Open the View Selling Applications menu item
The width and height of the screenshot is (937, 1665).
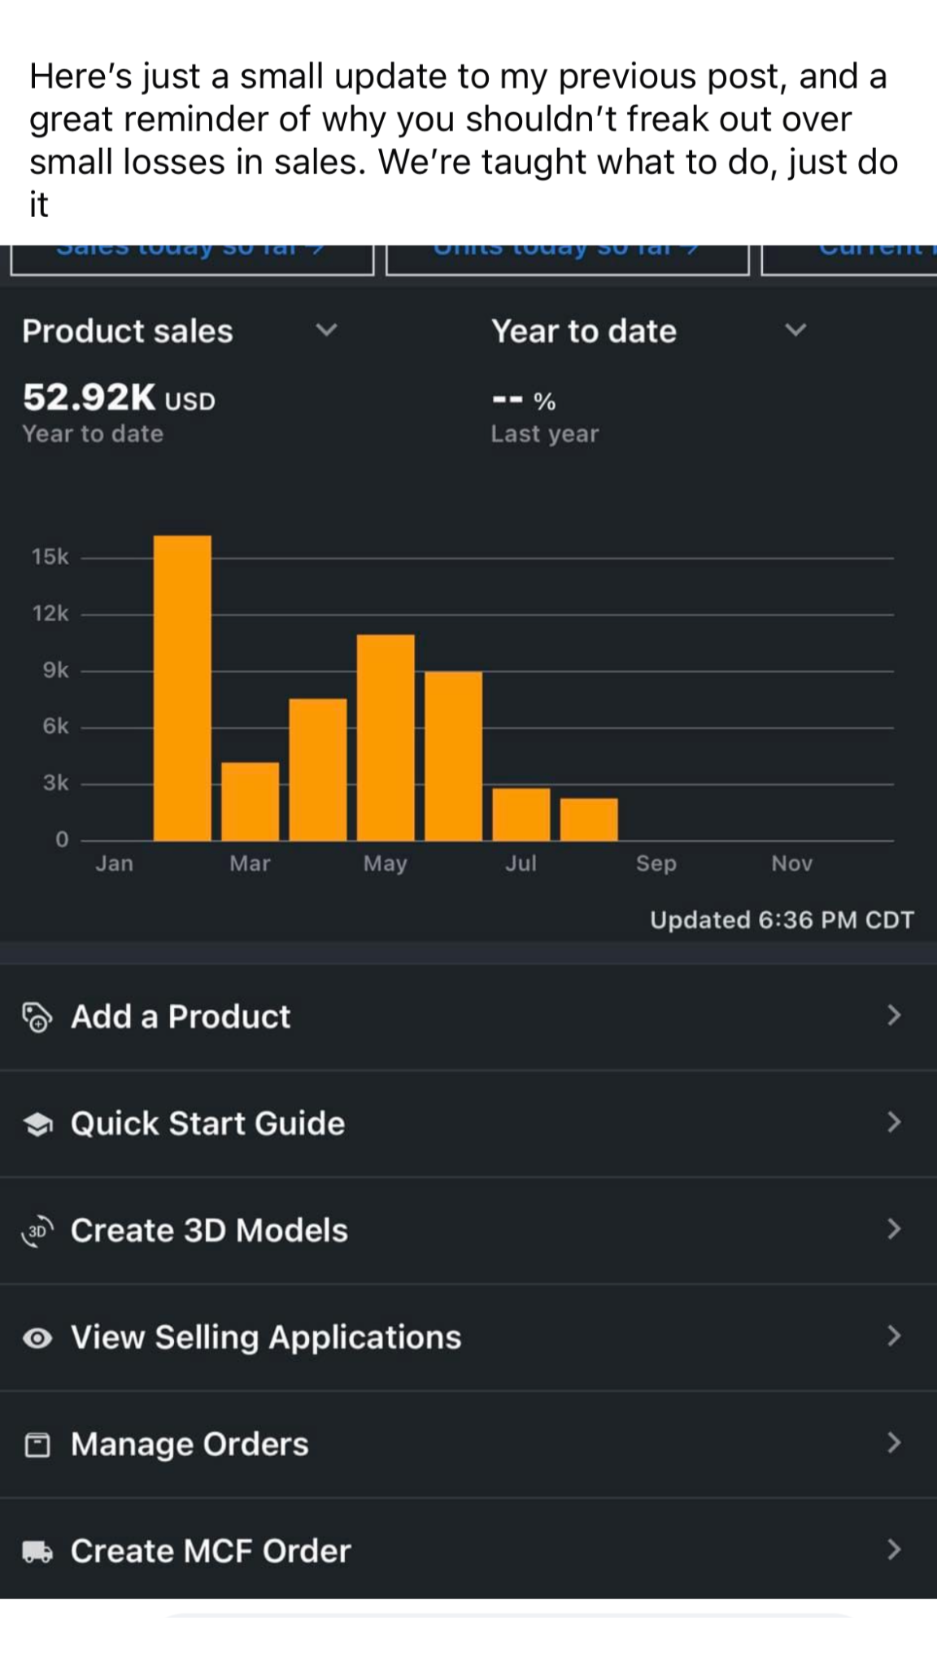(x=266, y=1338)
